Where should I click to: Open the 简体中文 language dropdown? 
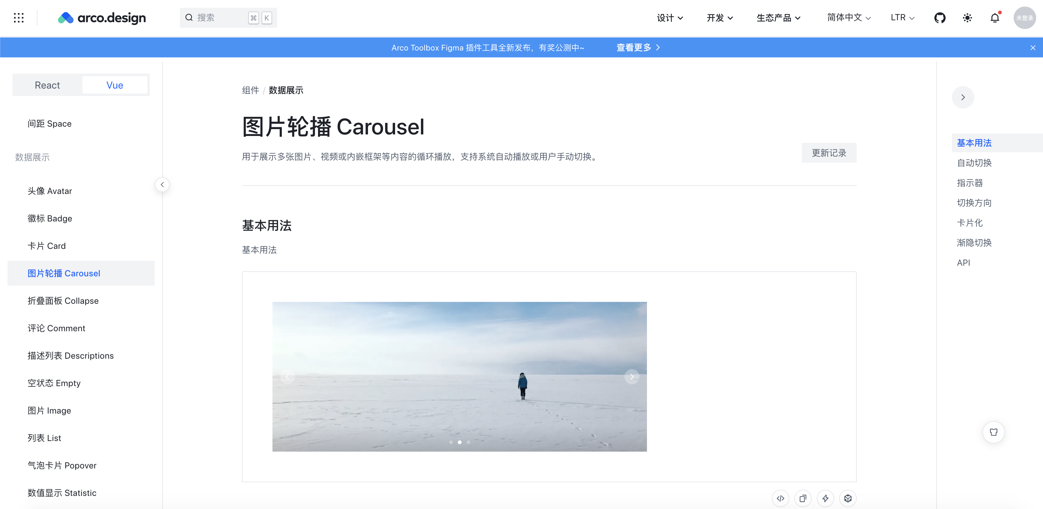pyautogui.click(x=848, y=18)
